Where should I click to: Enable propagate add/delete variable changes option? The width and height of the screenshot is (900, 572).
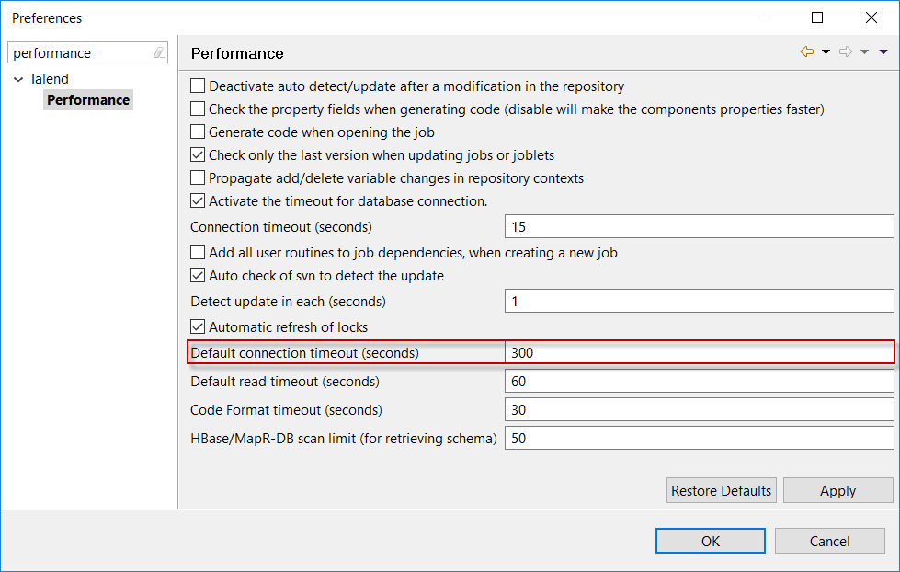point(198,177)
